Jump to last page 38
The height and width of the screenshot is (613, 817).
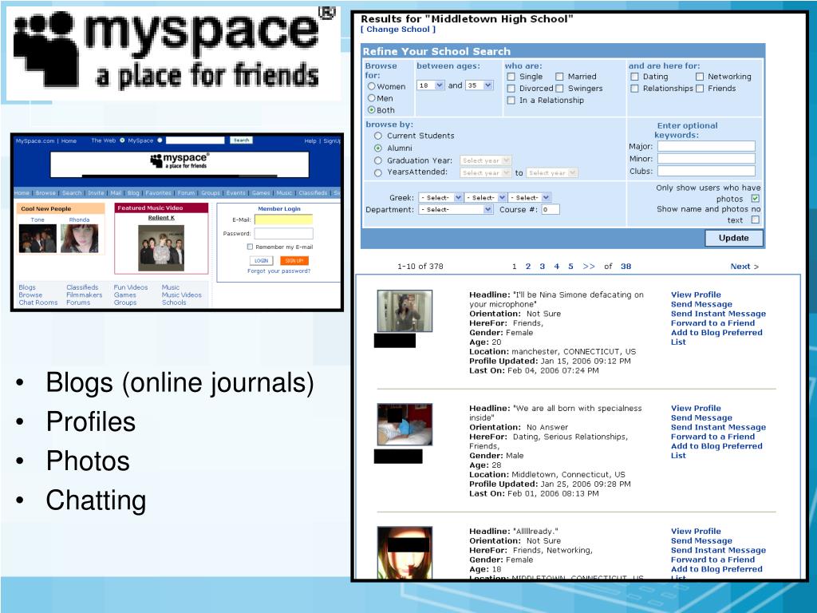[626, 267]
